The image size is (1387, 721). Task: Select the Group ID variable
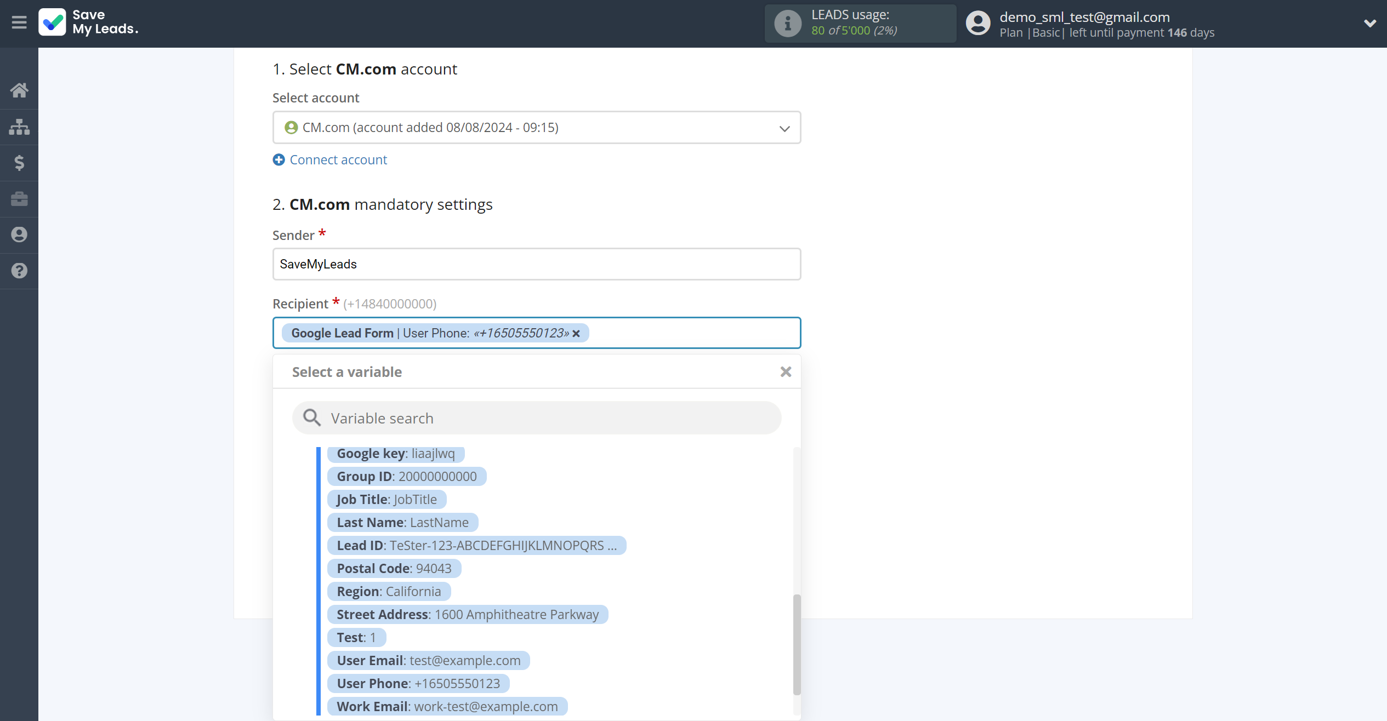[x=407, y=477]
